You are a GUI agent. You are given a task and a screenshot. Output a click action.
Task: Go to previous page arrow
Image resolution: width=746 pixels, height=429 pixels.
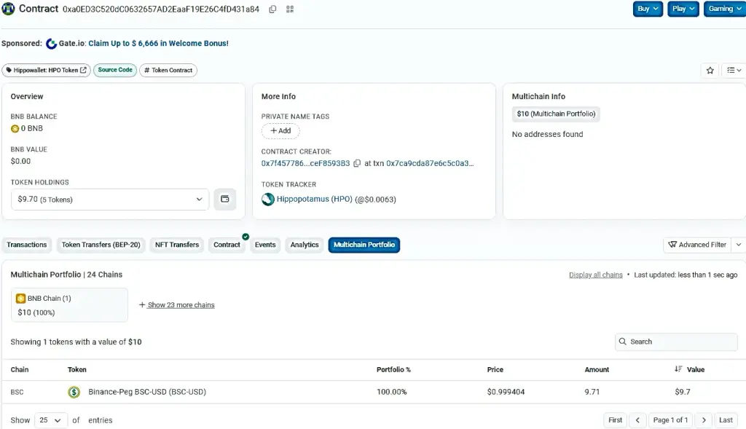coord(637,420)
